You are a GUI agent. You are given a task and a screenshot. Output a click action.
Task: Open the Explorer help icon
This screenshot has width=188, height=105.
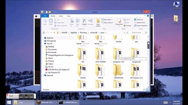(148, 16)
